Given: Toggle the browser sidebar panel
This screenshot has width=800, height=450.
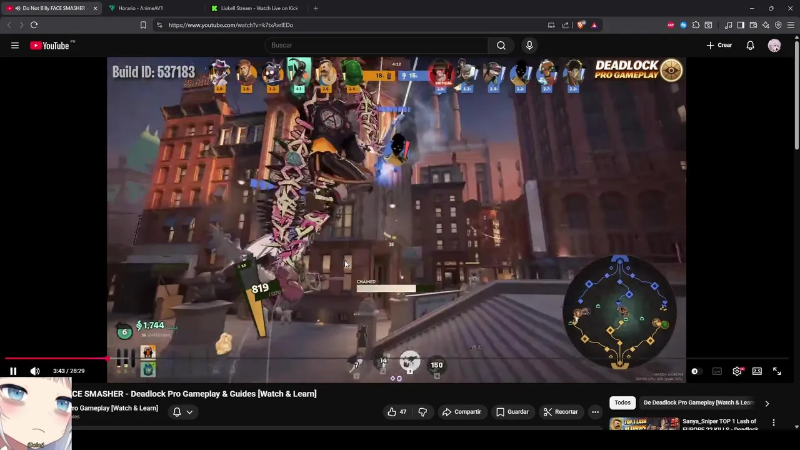Looking at the screenshot, I should tap(741, 25).
